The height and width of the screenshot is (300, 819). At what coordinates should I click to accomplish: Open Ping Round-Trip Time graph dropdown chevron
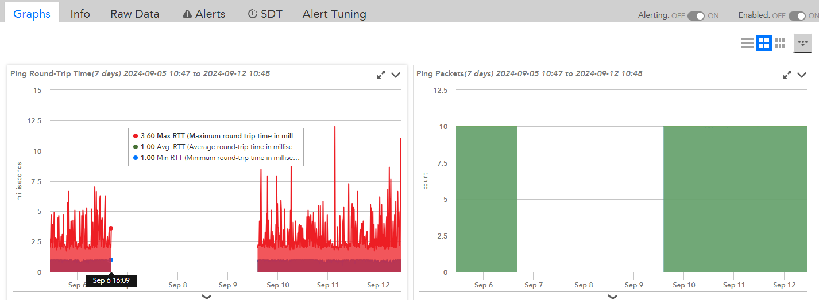pos(396,75)
